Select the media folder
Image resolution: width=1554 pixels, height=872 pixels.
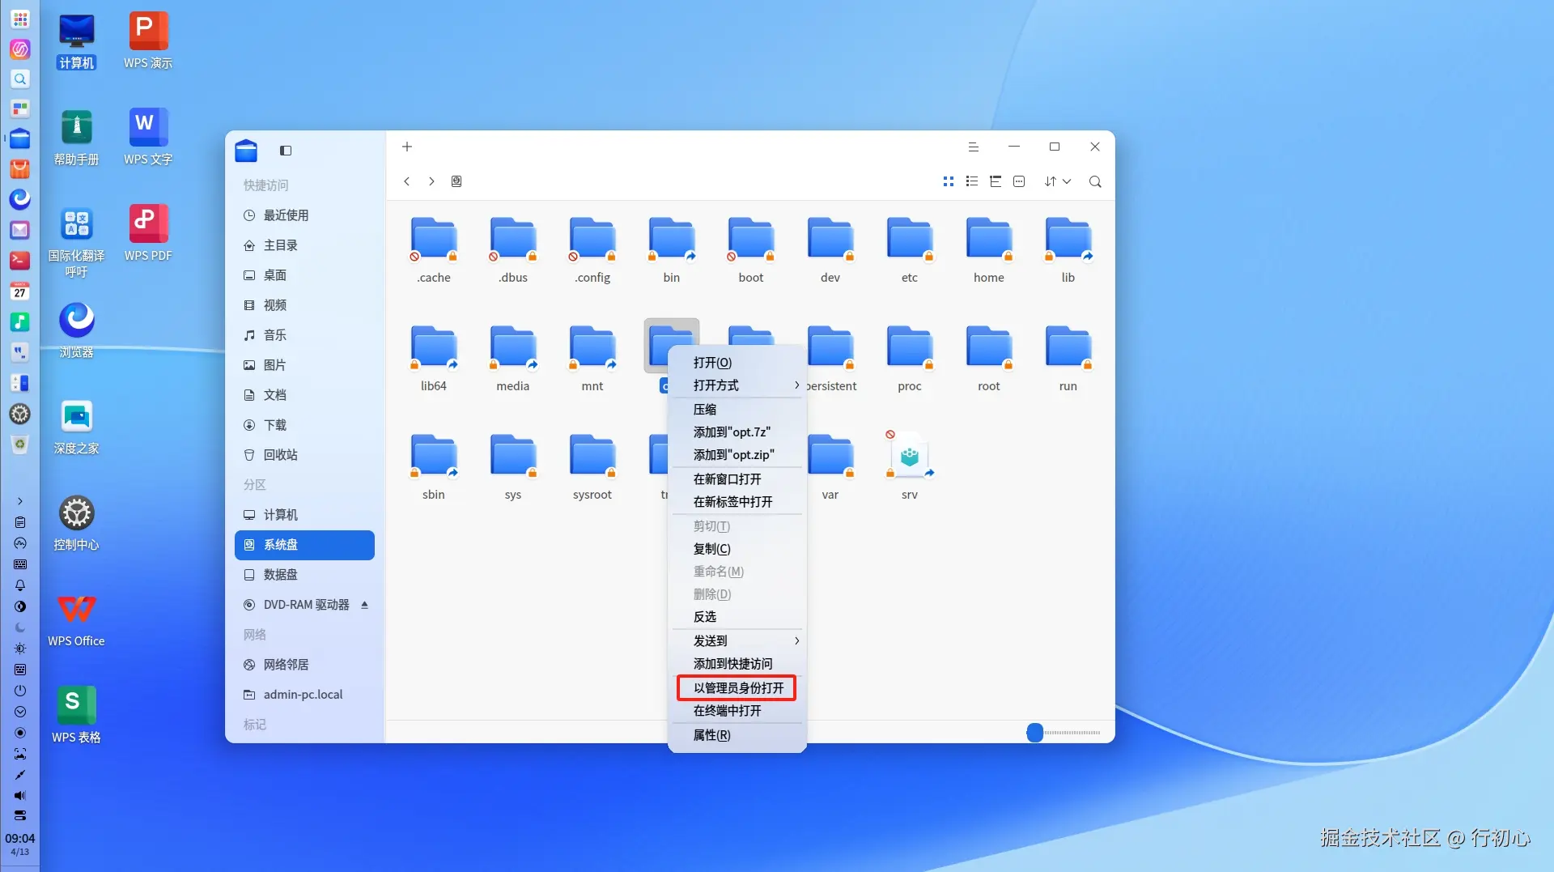513,350
